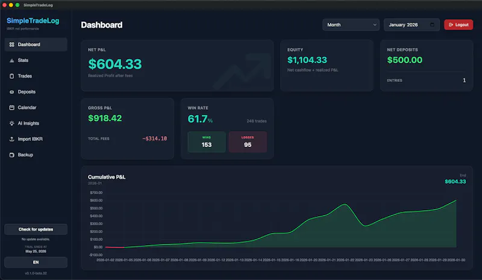482x280 pixels.
Task: Click the Logout button
Action: (459, 25)
